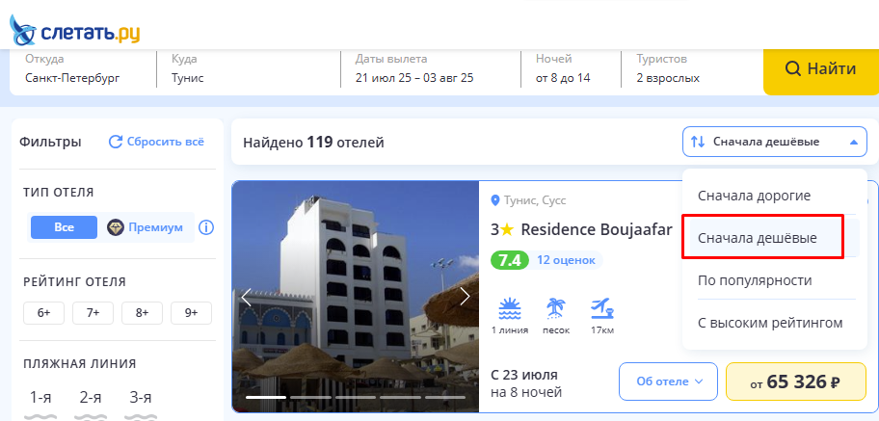Show previous hotel photo arrow
Viewport: 879px width, 421px height.
click(x=246, y=297)
